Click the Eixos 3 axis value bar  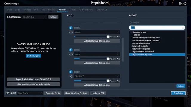tap(90, 59)
